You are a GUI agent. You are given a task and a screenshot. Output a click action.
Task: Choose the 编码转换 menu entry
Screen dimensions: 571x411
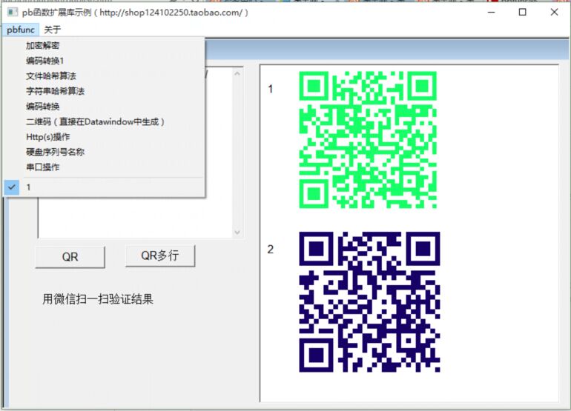click(104, 106)
